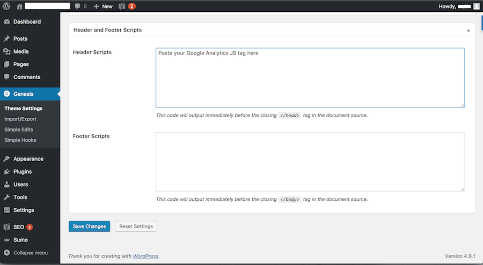Open Theme Settings submenu
The width and height of the screenshot is (483, 265).
pyautogui.click(x=24, y=109)
